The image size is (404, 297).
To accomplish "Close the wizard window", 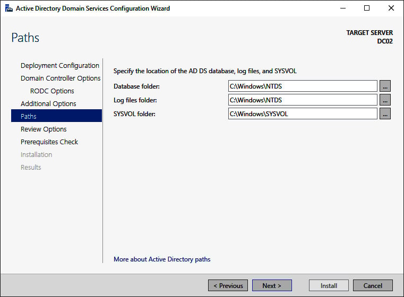I will 391,8.
